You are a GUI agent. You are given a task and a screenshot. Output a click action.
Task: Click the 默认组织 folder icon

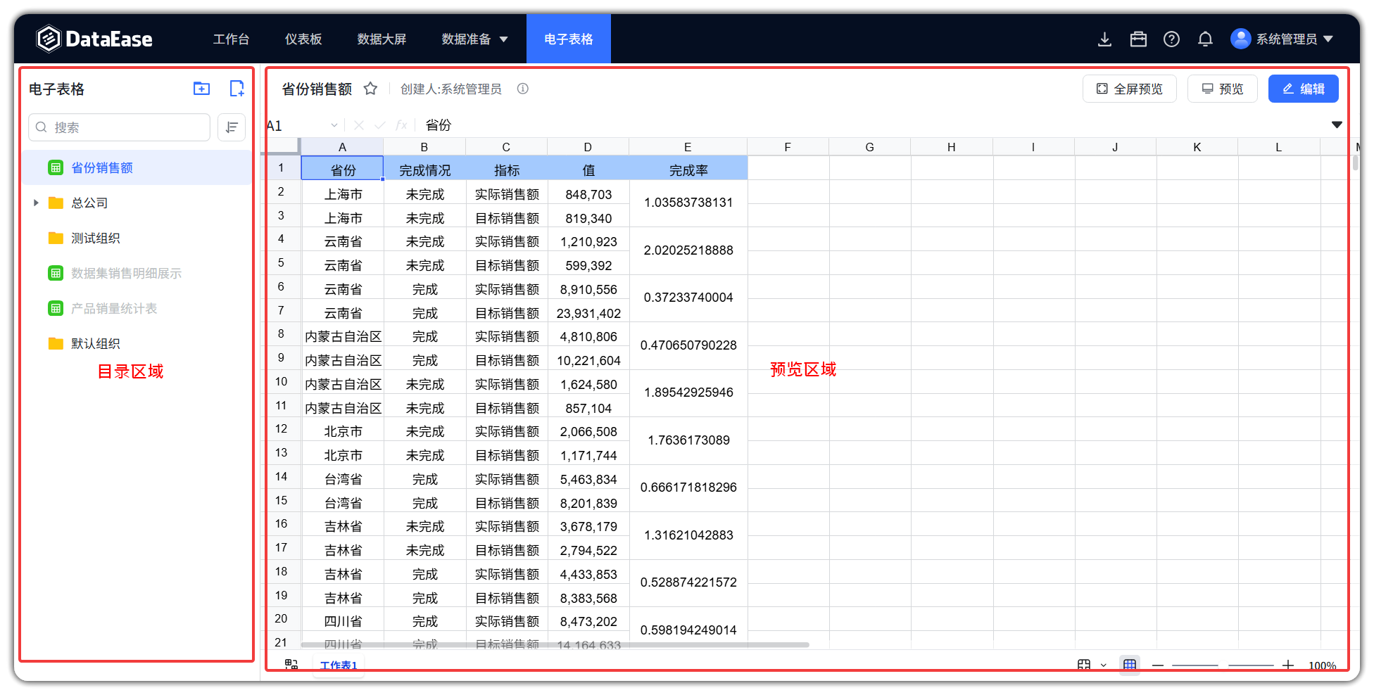click(56, 343)
